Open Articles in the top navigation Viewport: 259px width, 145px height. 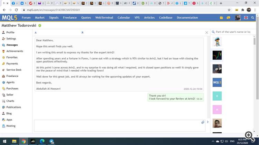[x=149, y=18]
